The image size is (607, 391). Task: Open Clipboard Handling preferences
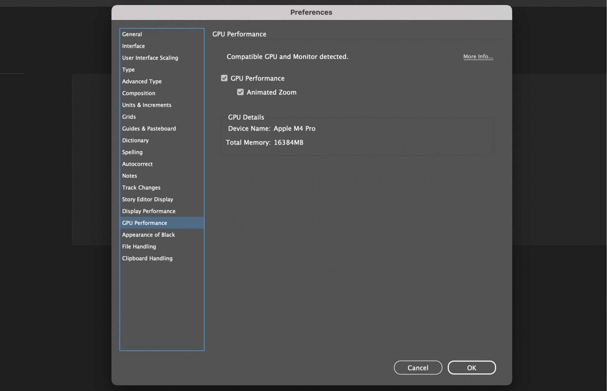point(147,258)
